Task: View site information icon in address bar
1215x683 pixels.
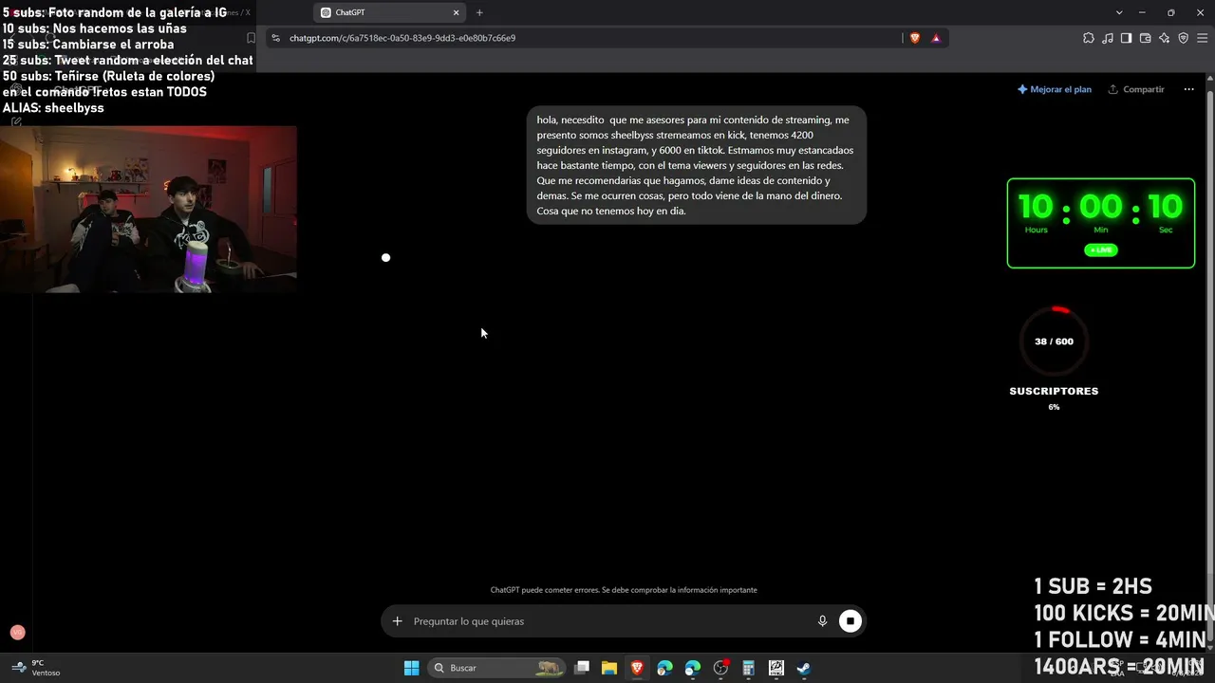Action: coord(275,38)
